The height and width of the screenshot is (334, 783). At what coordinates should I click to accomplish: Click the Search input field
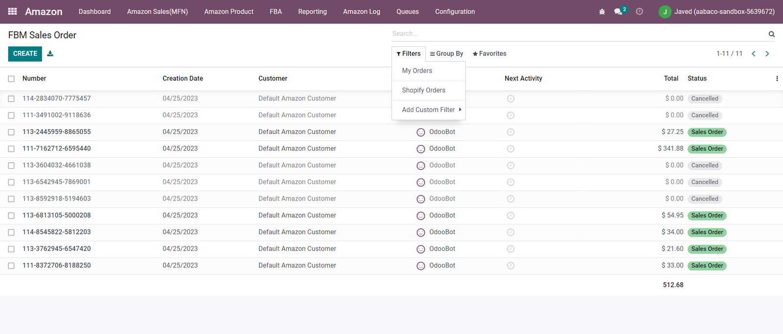[577, 34]
